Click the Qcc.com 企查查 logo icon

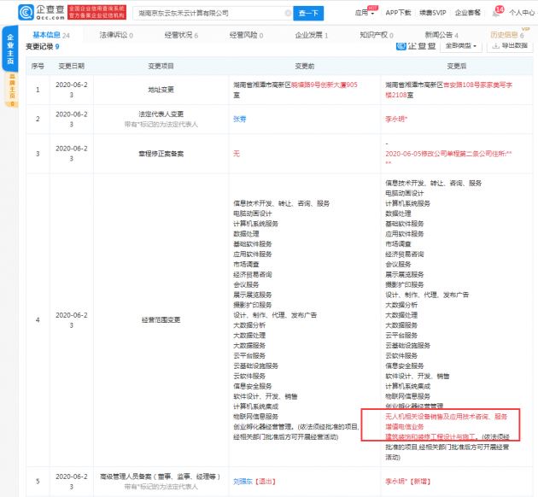click(26, 13)
